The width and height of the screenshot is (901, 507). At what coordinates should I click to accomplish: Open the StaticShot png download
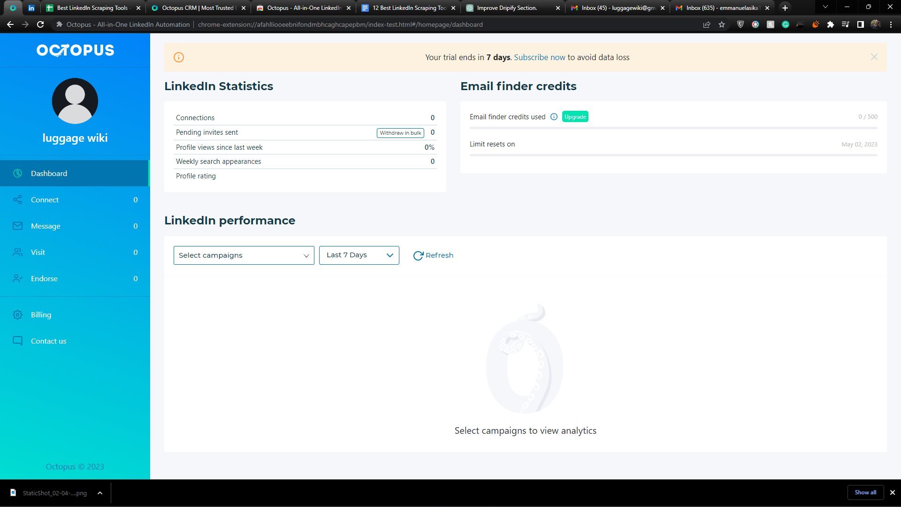(x=49, y=493)
